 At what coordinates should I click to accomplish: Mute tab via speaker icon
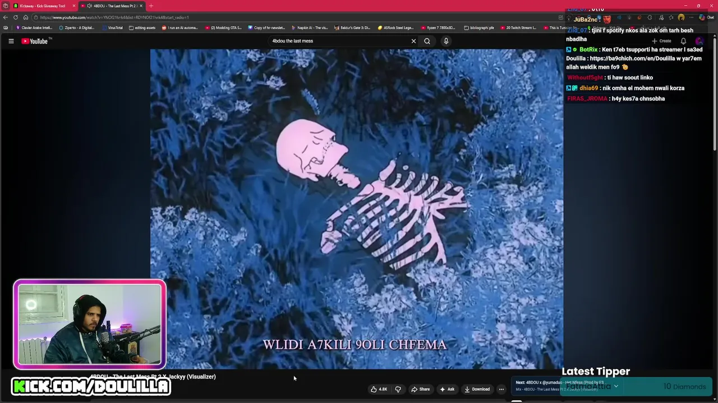click(89, 6)
